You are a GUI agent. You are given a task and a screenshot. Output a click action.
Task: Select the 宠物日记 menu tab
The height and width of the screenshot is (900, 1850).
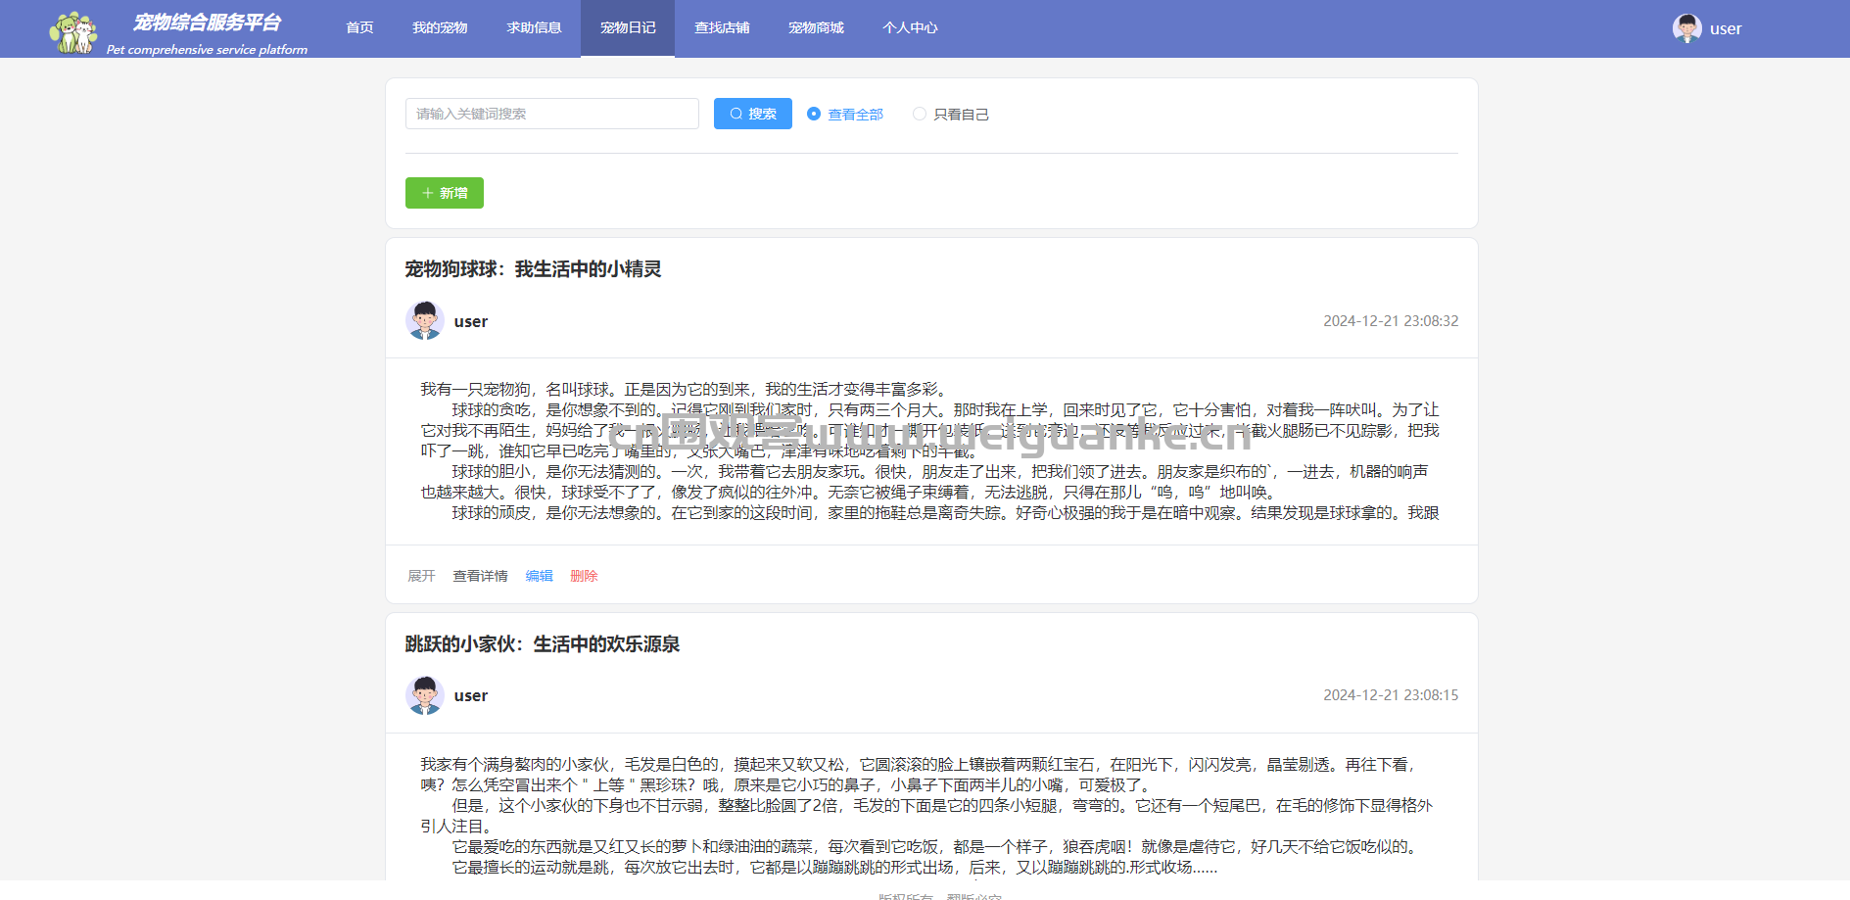[x=628, y=28]
